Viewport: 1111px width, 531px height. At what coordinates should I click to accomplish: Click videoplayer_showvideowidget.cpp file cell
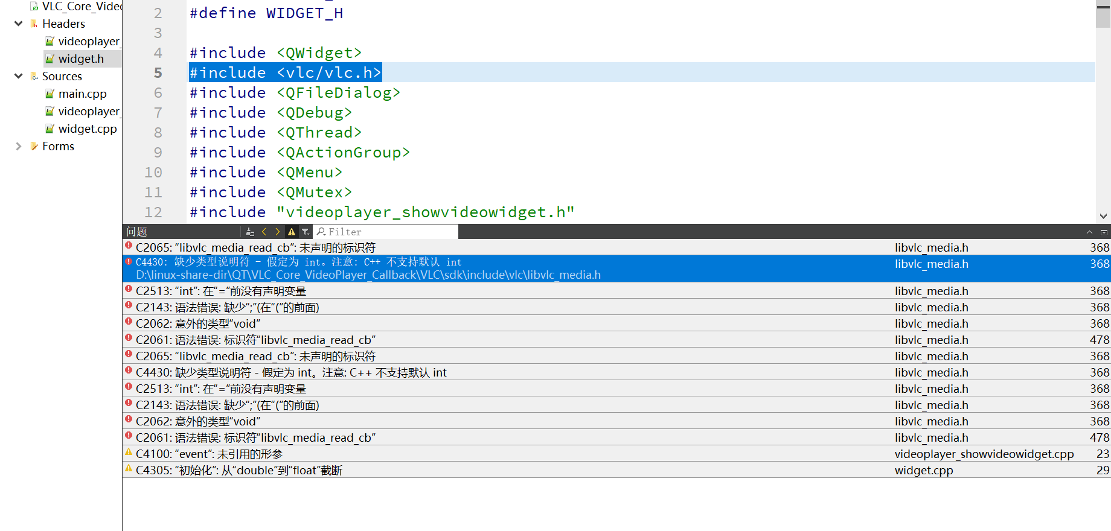click(984, 454)
